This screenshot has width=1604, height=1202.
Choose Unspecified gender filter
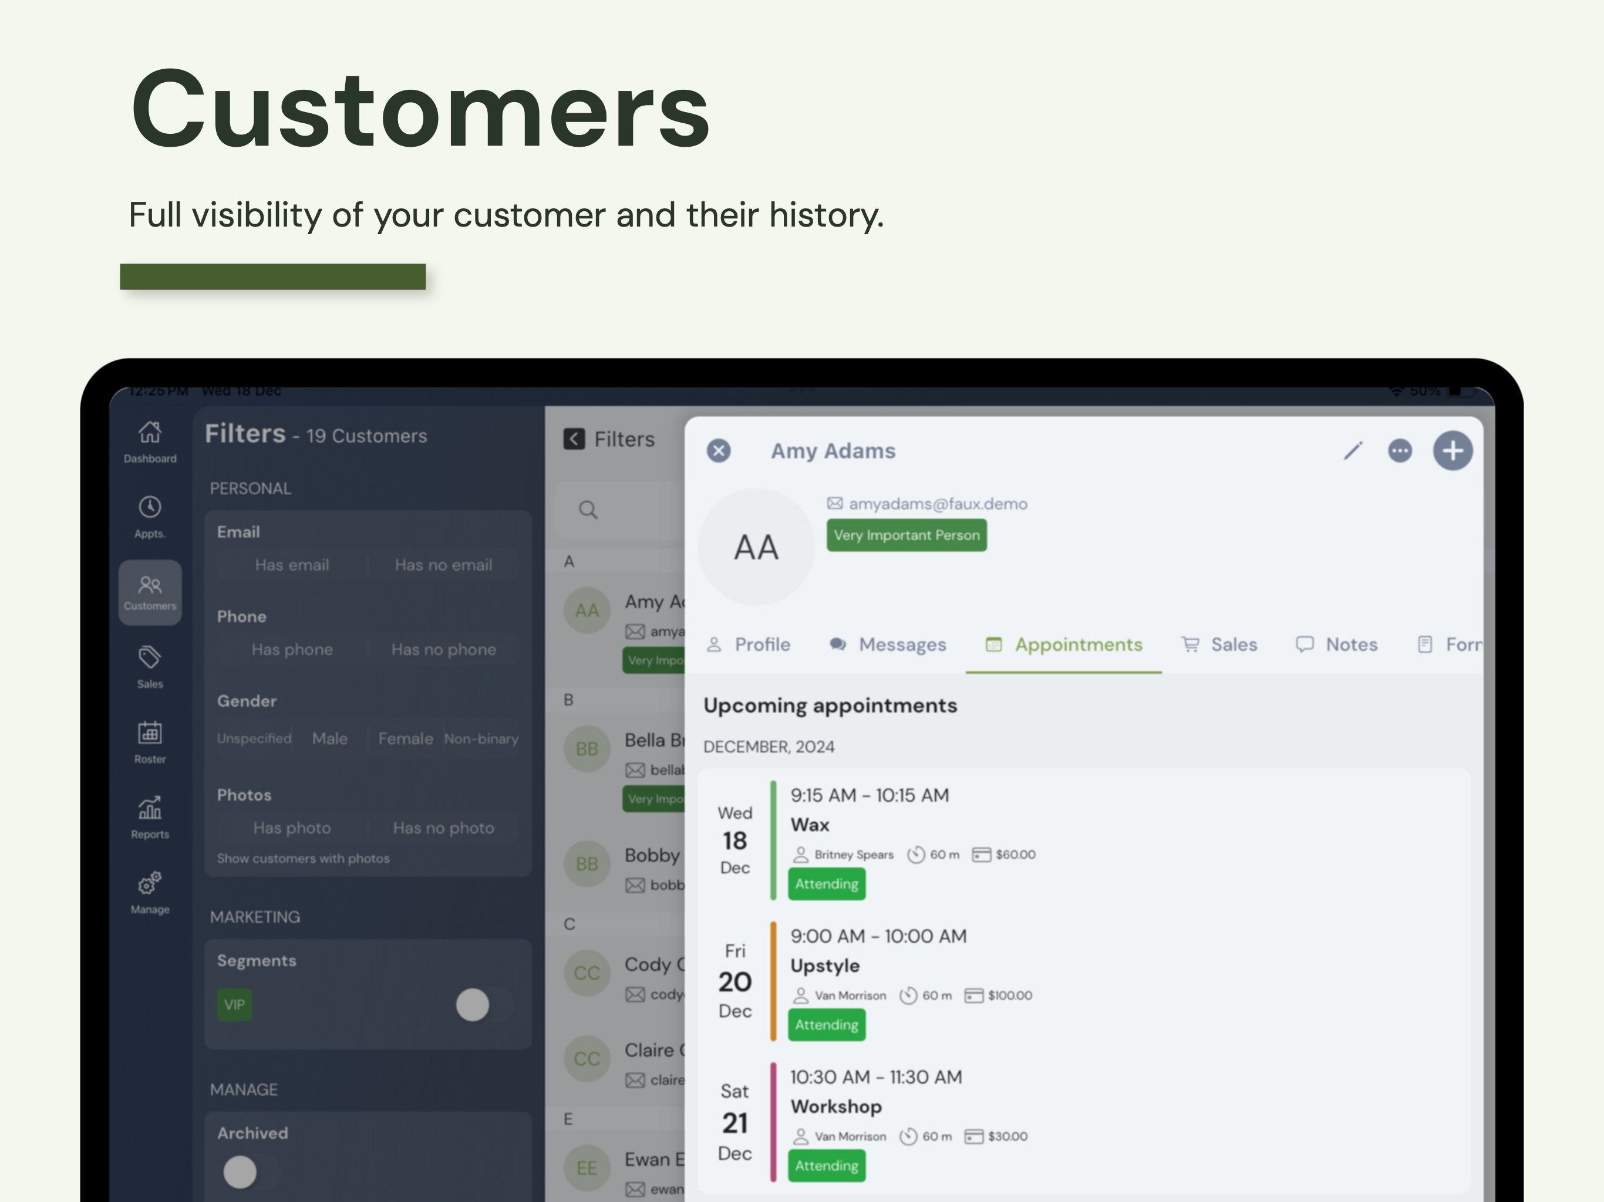click(x=254, y=739)
